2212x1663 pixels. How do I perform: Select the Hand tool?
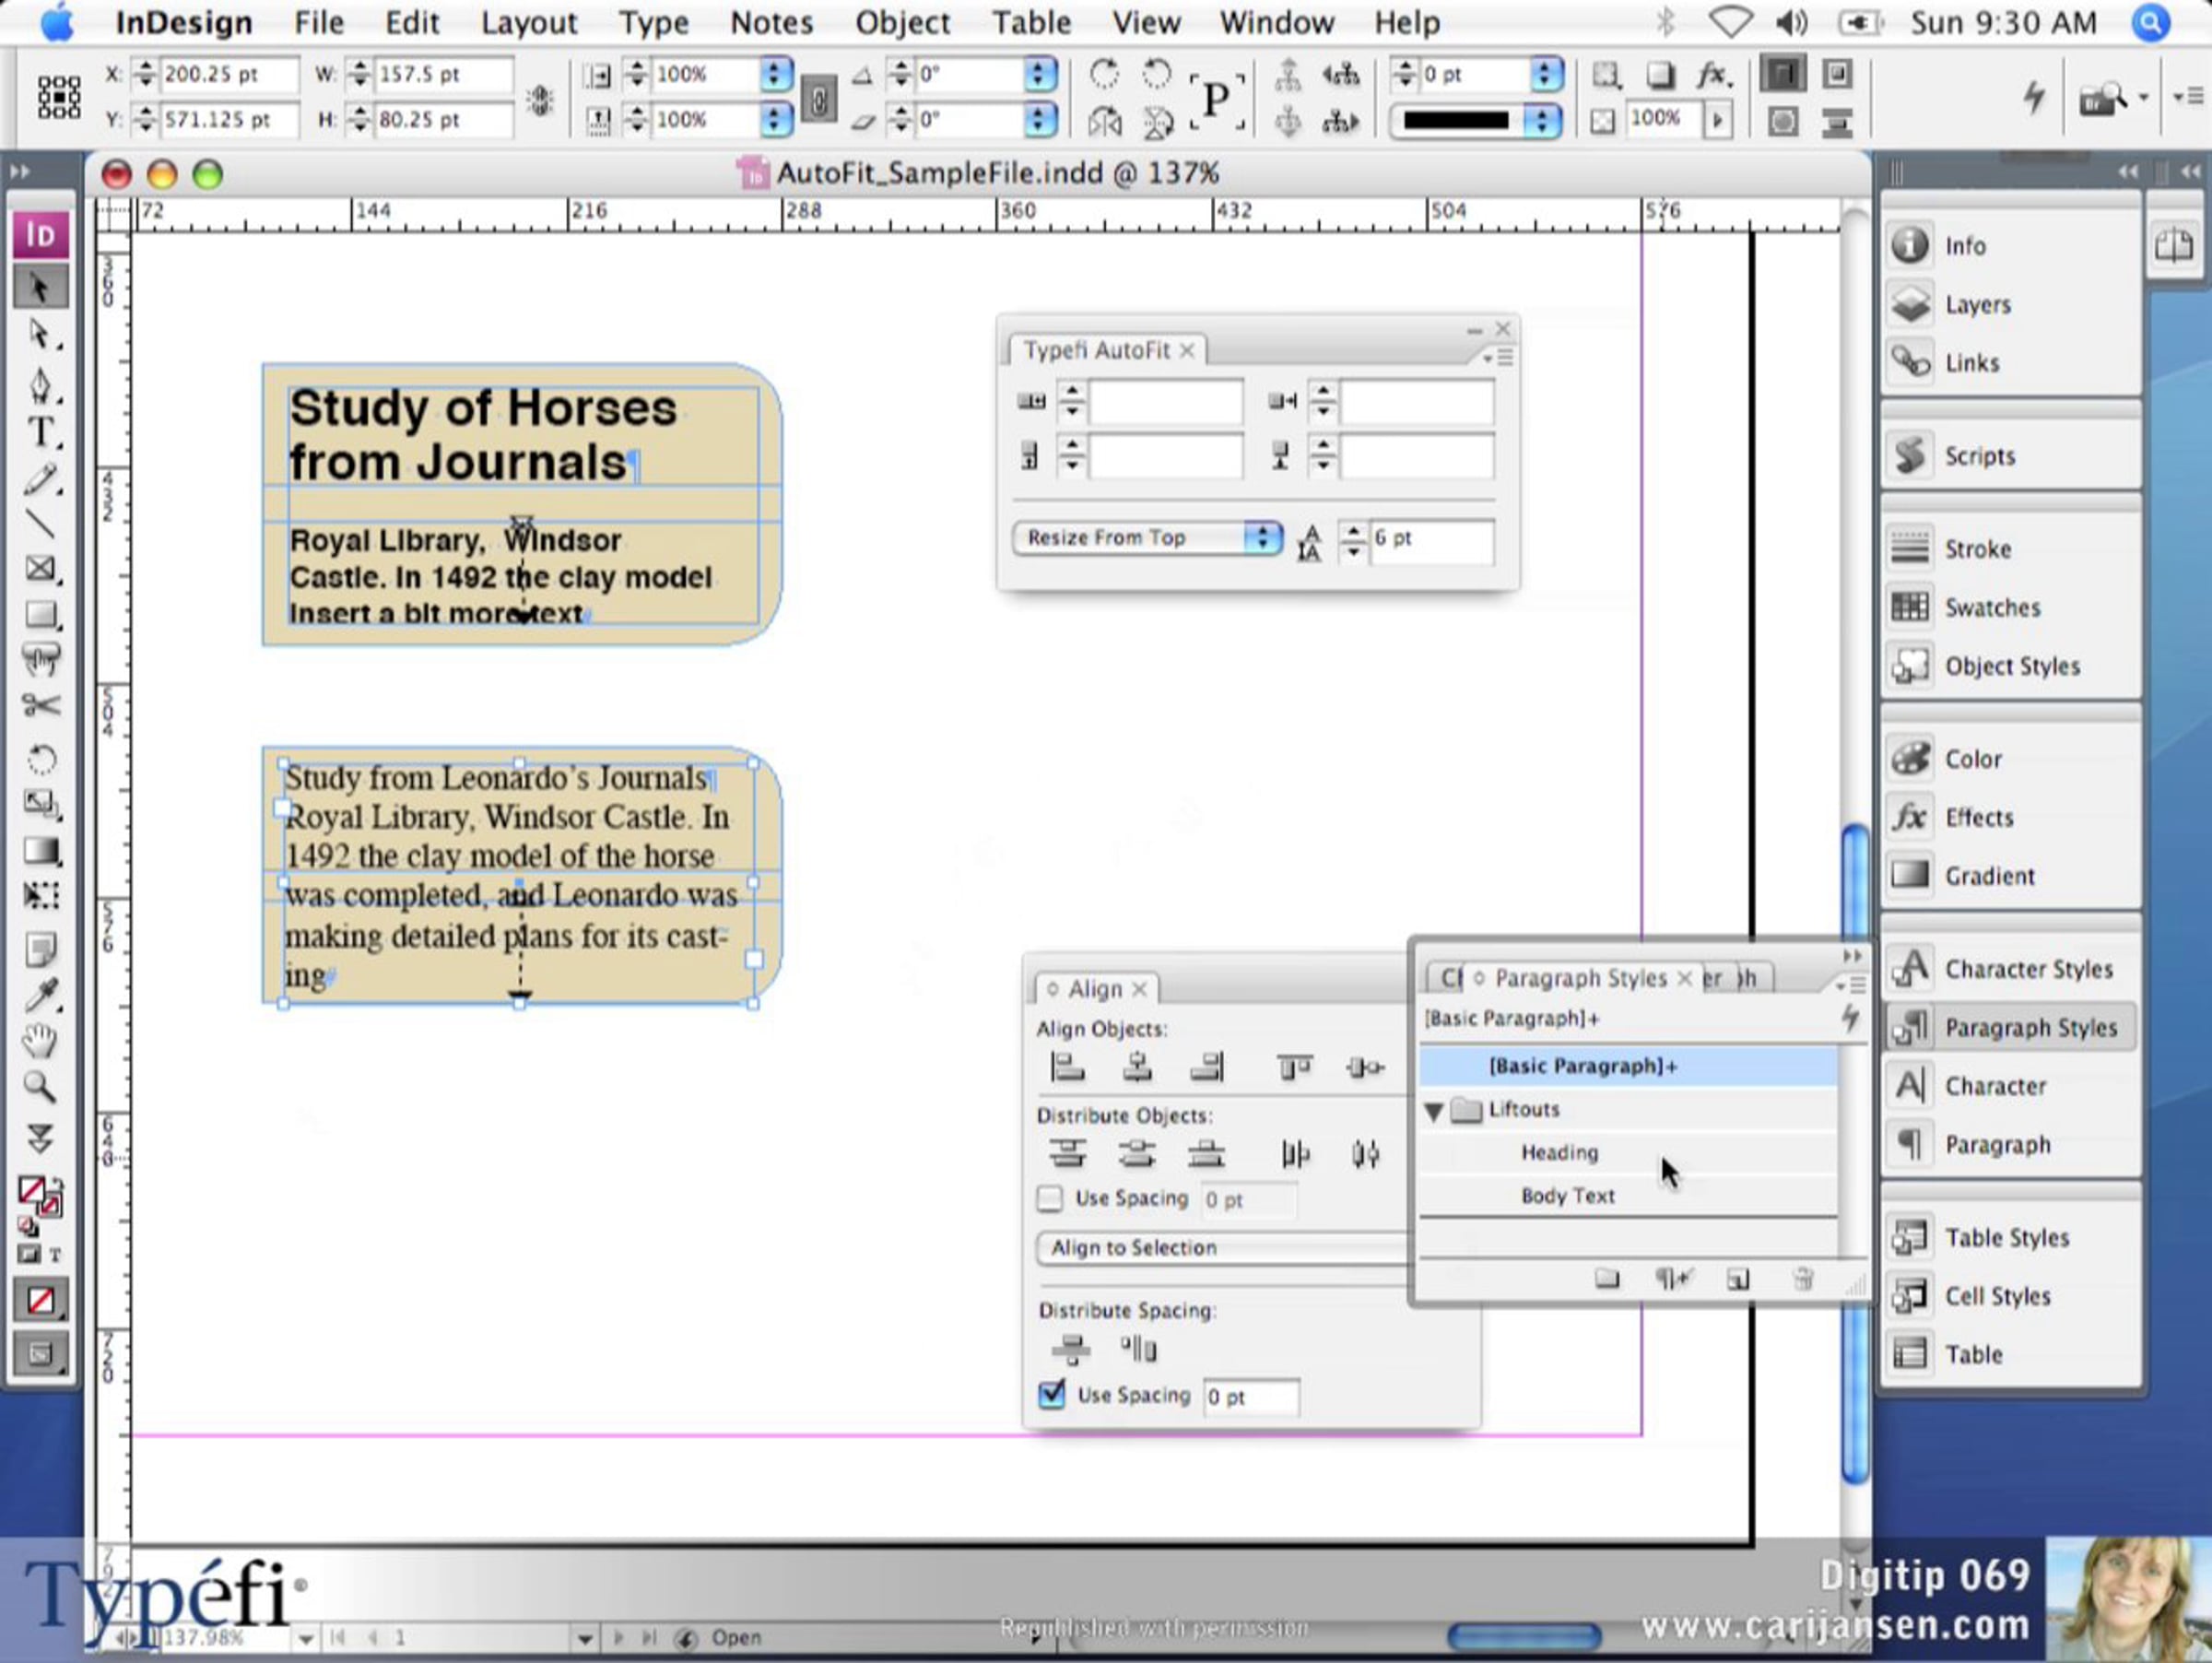(x=40, y=1041)
